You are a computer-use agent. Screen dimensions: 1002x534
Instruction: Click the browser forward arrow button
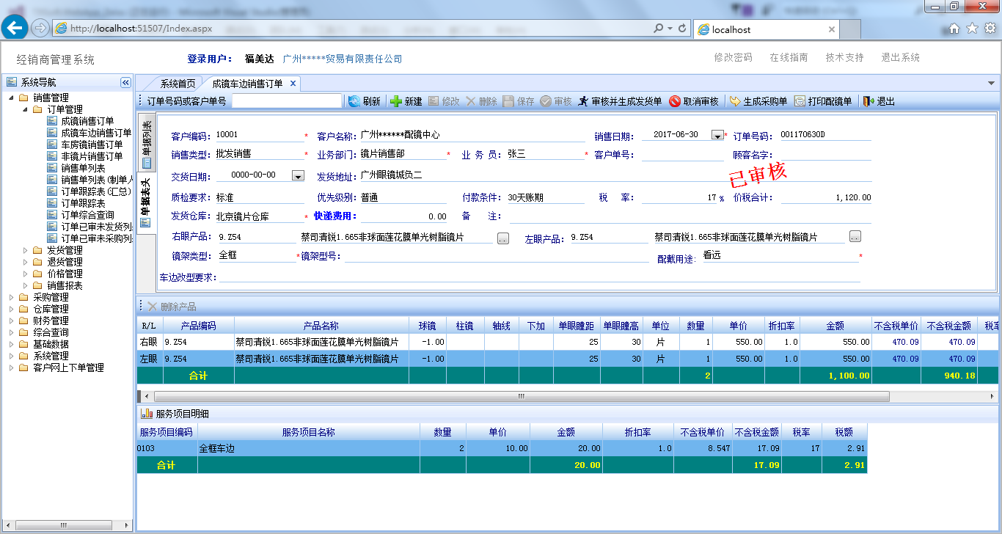click(40, 28)
